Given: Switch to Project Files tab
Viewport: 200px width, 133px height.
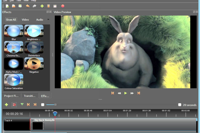Looking at the screenshot, I should click(11, 96).
